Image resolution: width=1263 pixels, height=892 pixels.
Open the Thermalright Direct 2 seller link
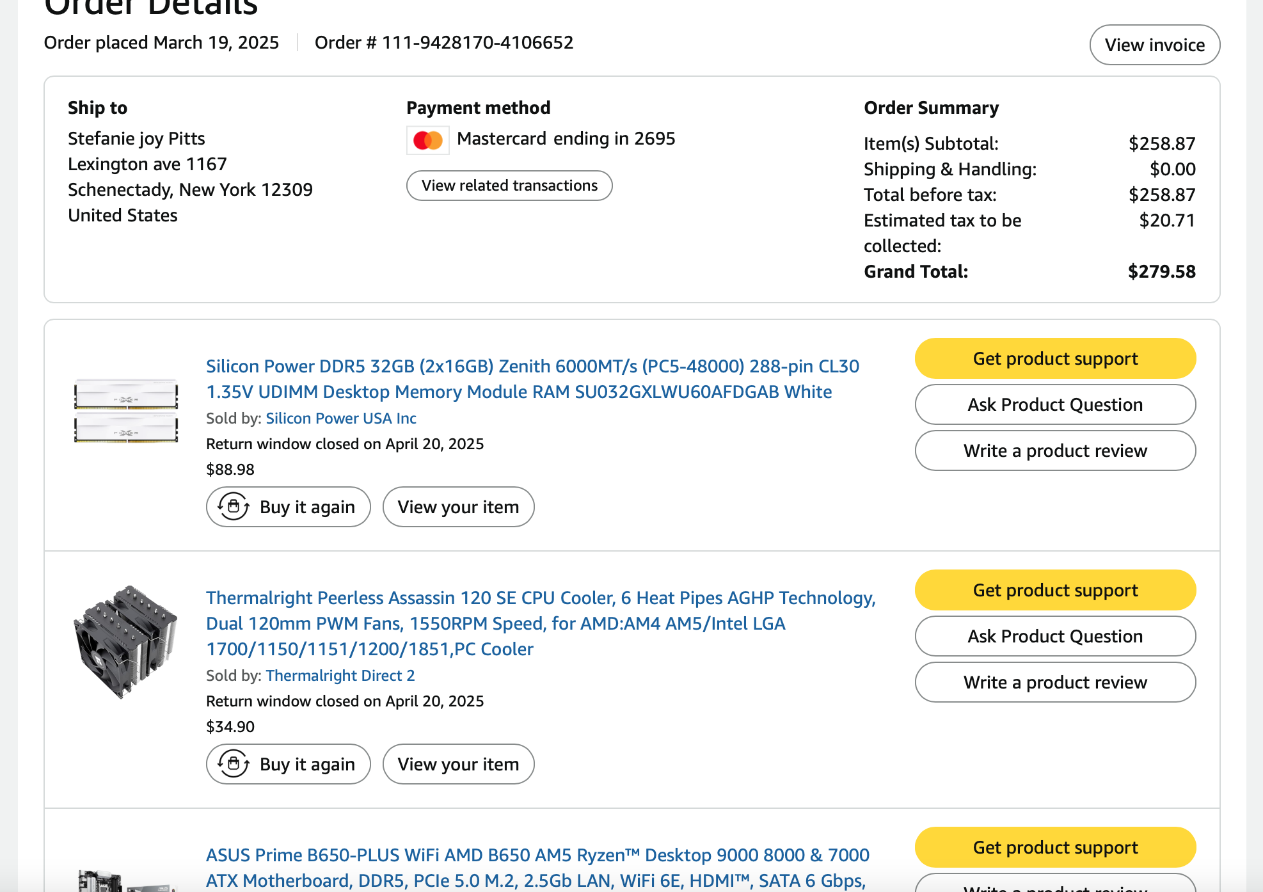[340, 676]
